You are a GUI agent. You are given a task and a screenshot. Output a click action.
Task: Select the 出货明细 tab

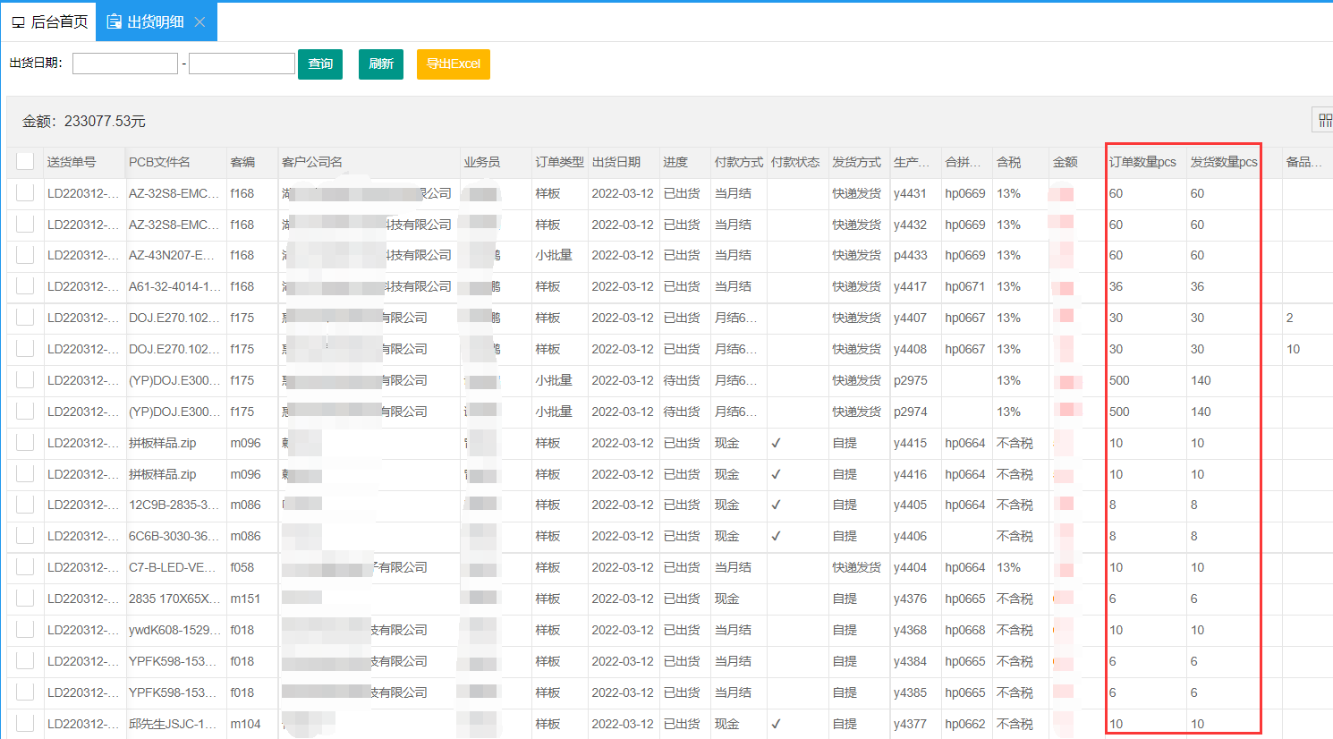point(155,22)
